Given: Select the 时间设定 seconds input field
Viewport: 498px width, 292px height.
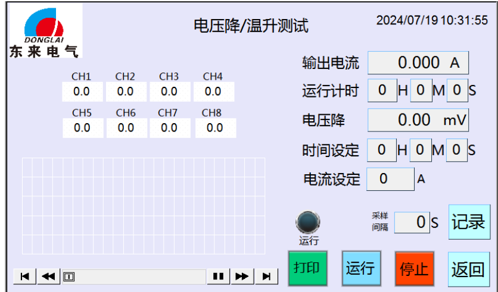Looking at the screenshot, I should click(456, 150).
